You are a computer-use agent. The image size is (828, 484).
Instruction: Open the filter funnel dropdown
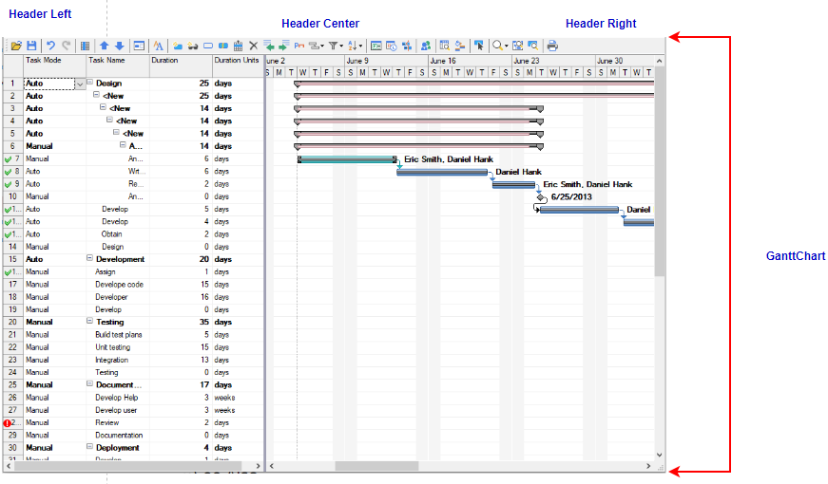pos(336,46)
